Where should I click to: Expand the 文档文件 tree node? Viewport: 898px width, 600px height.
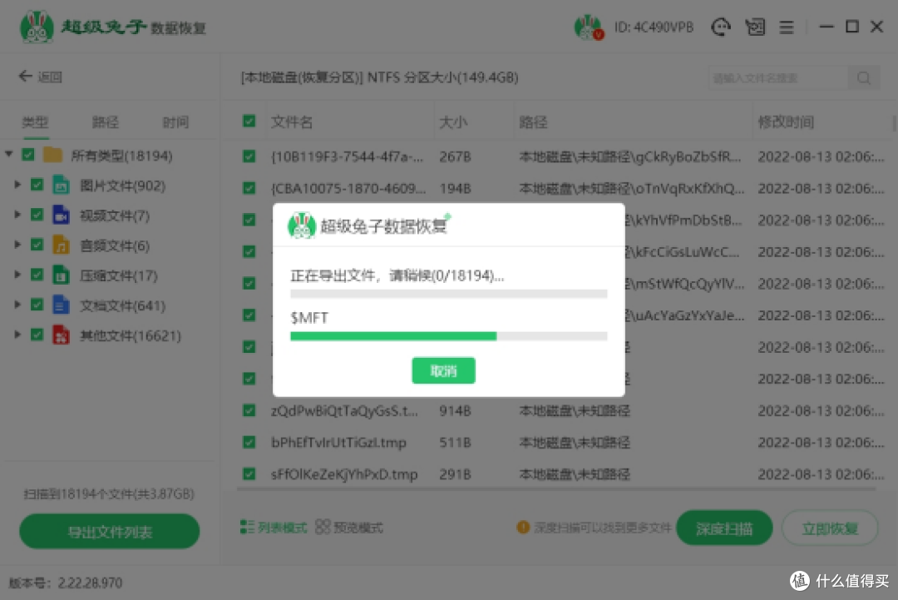pos(17,305)
